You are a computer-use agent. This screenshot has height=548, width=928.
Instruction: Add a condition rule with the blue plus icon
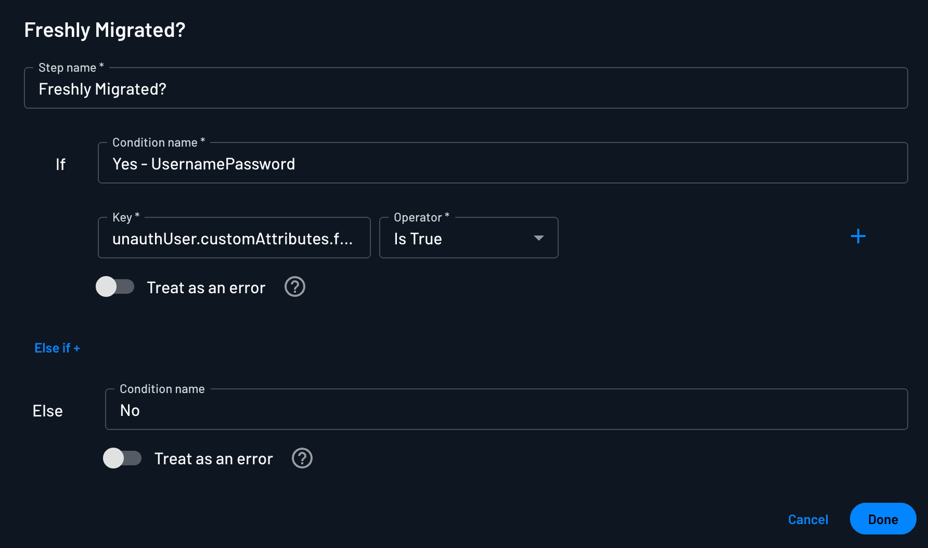858,237
